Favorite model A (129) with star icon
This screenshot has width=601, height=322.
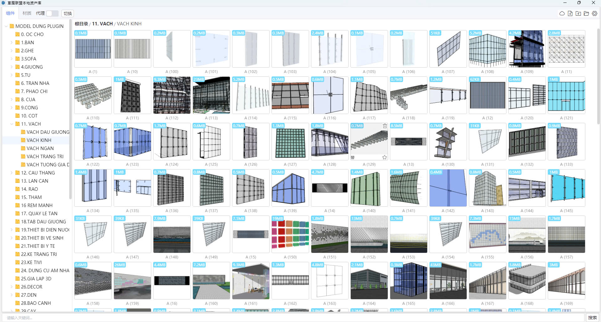(385, 157)
